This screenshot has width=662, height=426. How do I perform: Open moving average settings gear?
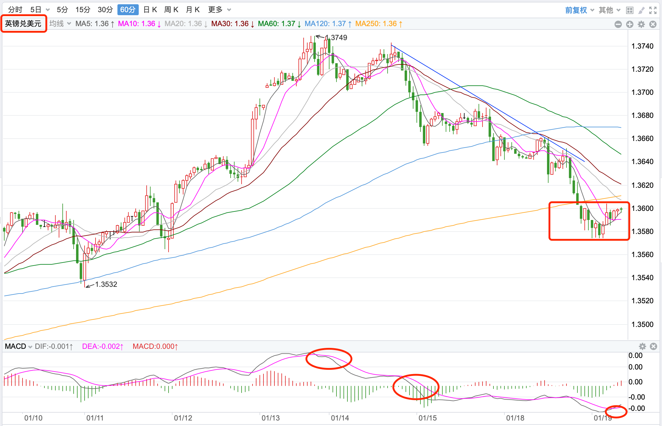641,24
